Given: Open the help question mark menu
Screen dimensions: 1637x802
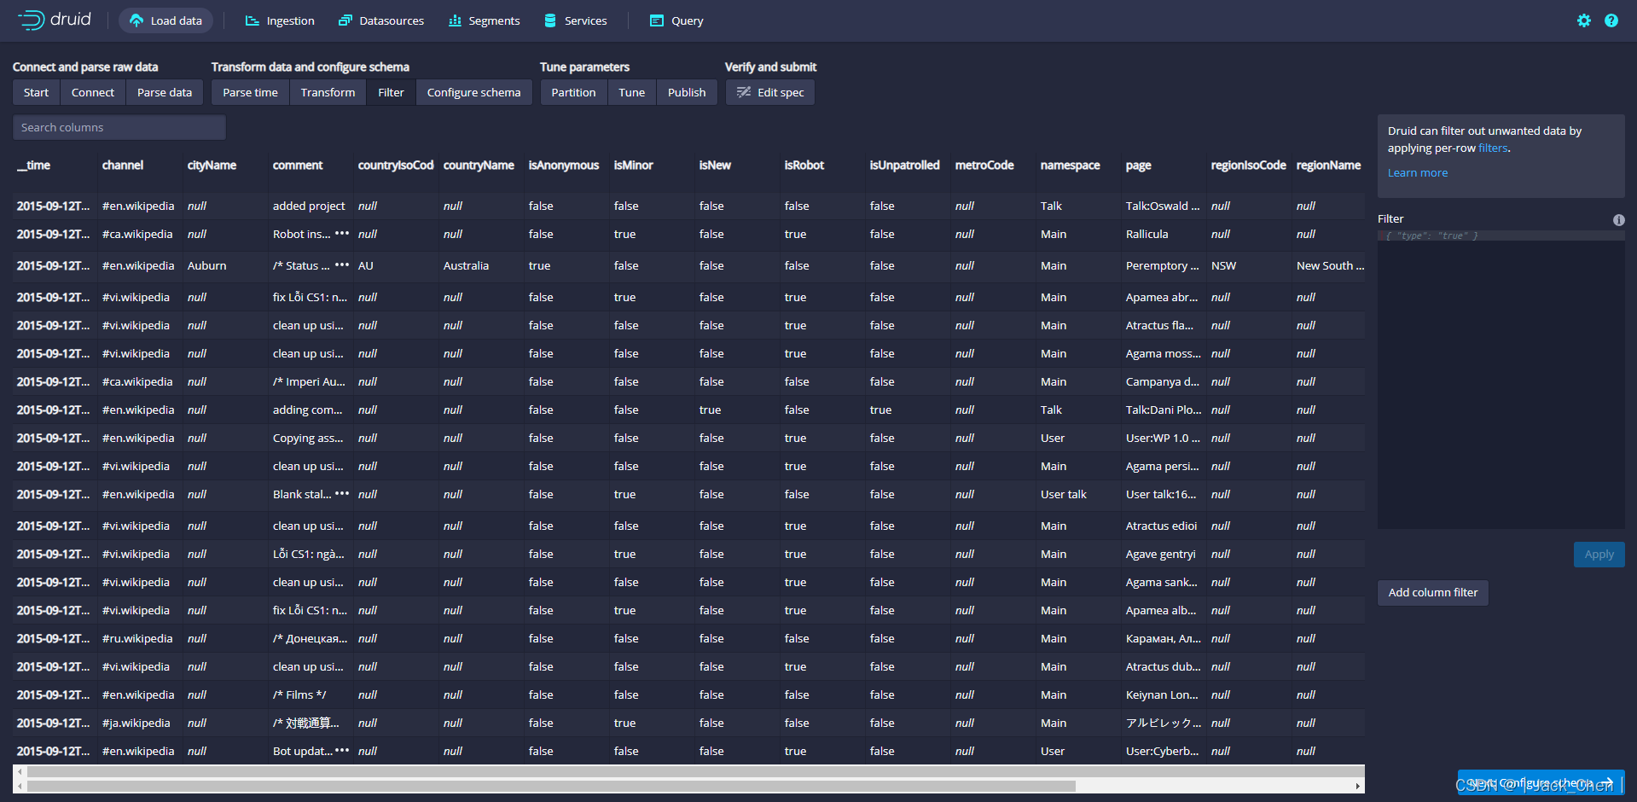Looking at the screenshot, I should pyautogui.click(x=1611, y=20).
